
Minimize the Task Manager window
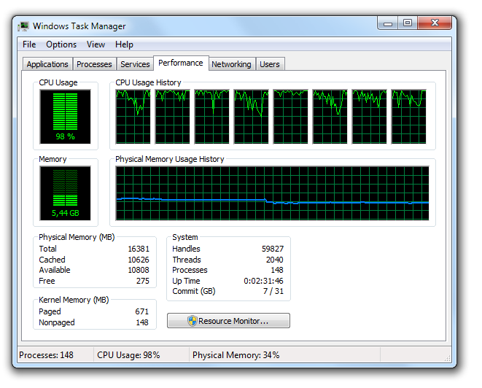388,23
